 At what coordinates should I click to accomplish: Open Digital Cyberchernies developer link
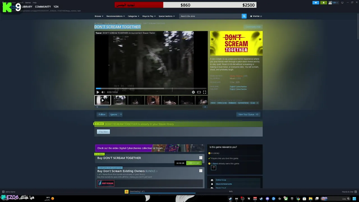click(238, 87)
